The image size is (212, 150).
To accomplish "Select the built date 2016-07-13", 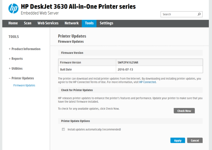I will [x=125, y=69].
